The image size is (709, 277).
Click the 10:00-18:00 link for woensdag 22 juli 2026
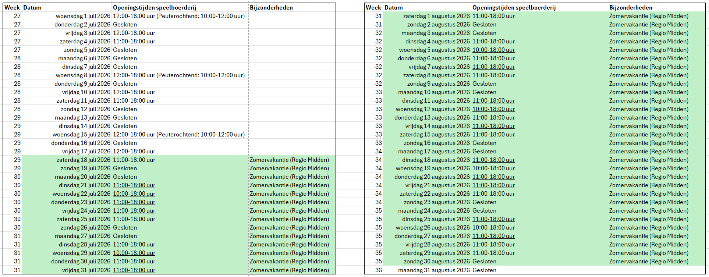(134, 194)
